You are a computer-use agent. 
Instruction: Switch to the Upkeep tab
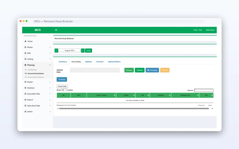(88, 62)
